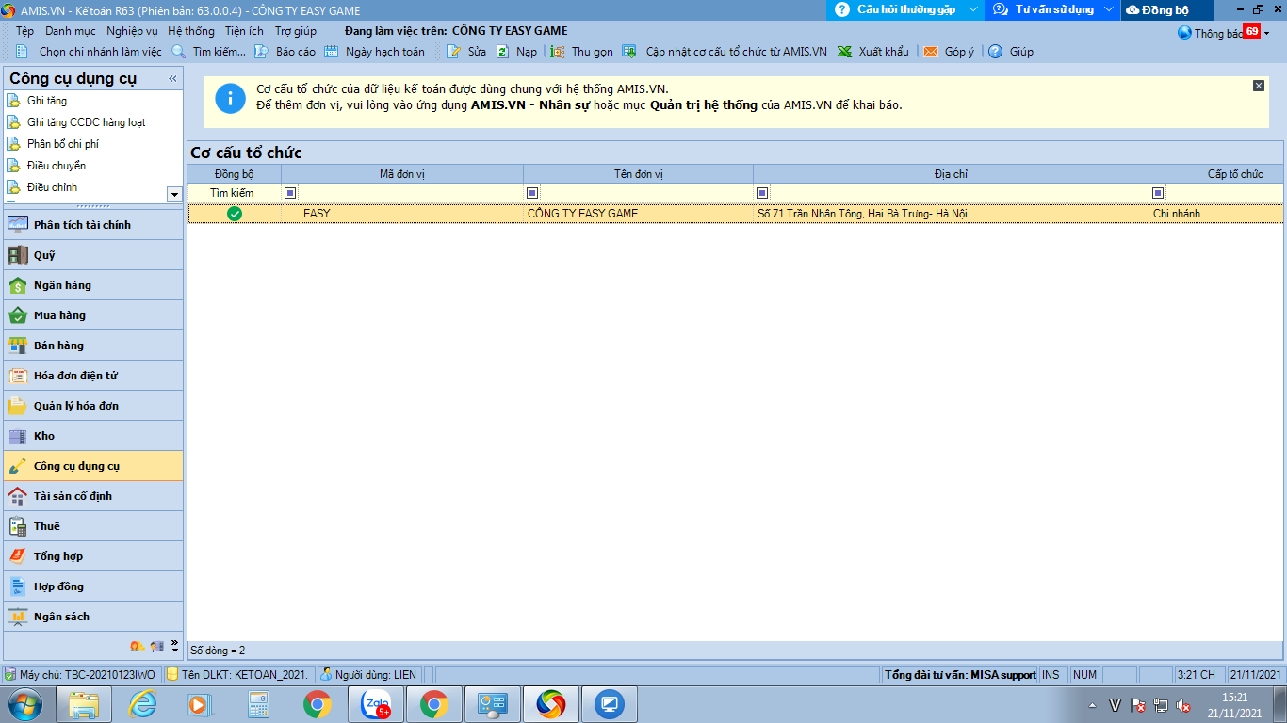The width and height of the screenshot is (1287, 723).
Task: Click the Góp ý envelope icon
Action: tap(931, 52)
